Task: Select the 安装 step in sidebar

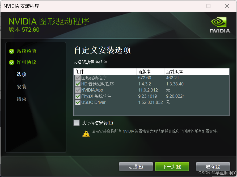Action: pyautogui.click(x=22, y=87)
